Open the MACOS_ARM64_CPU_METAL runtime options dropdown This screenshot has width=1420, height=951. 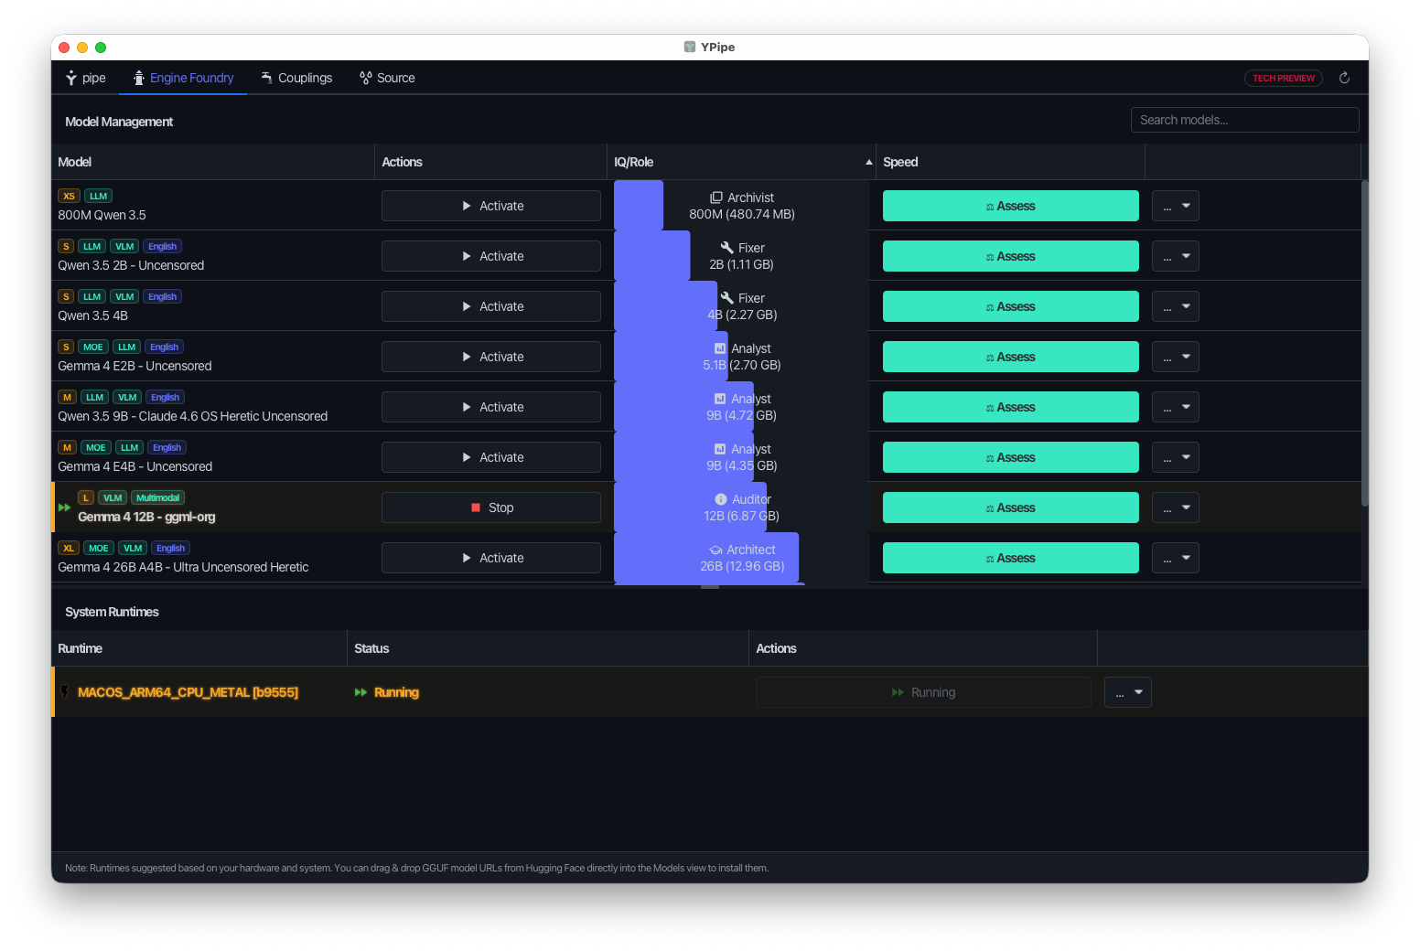click(1128, 692)
